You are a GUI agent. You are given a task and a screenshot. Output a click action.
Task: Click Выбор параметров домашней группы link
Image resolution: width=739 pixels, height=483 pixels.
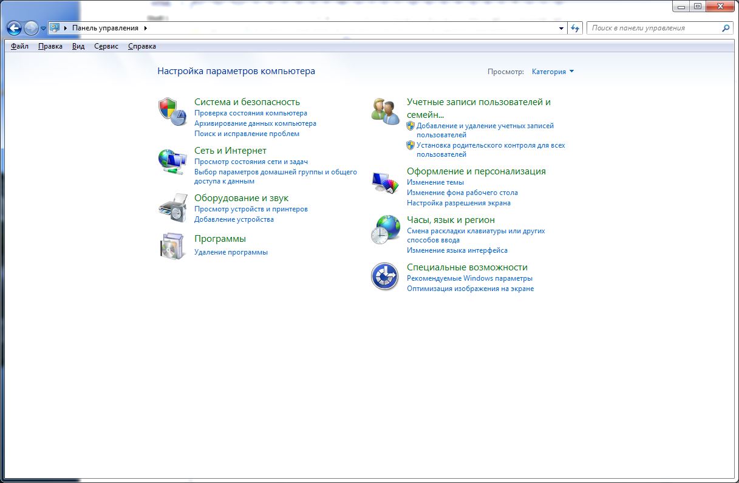tap(276, 176)
